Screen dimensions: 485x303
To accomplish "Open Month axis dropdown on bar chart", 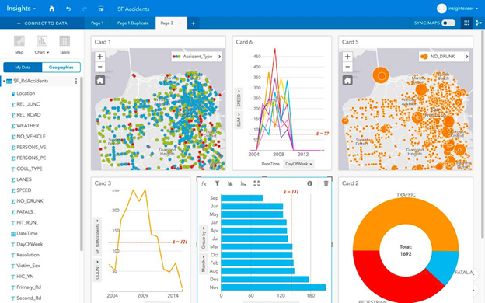I will [204, 264].
